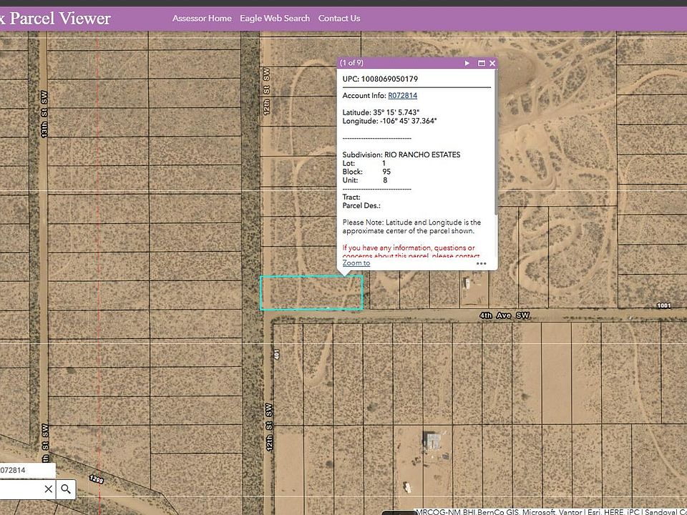Screen dimensions: 687x515
Task: Show next feature in popup
Action: tap(467, 63)
